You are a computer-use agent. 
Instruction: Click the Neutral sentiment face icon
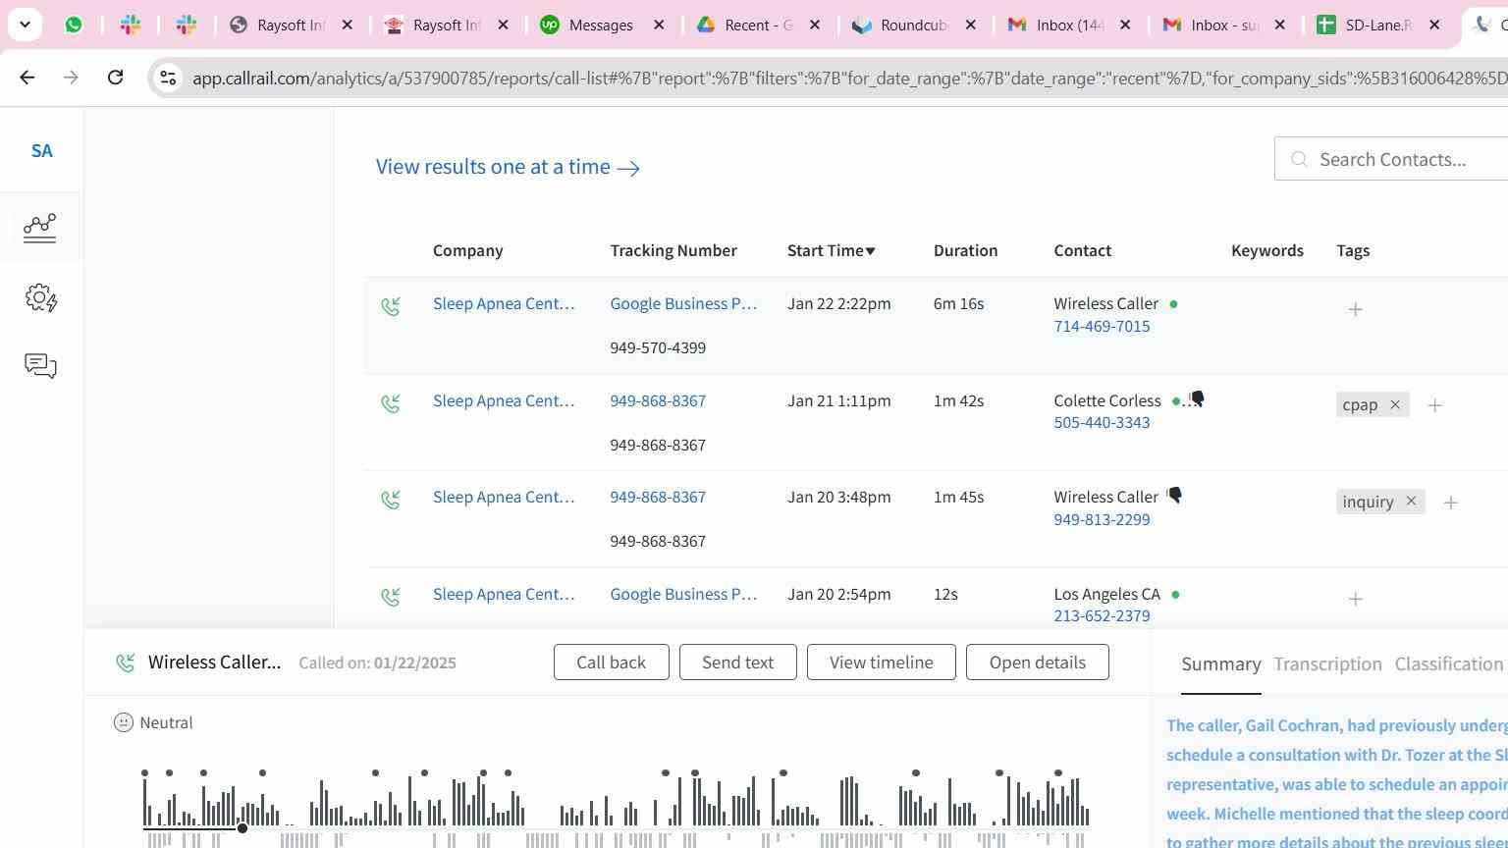pos(123,722)
